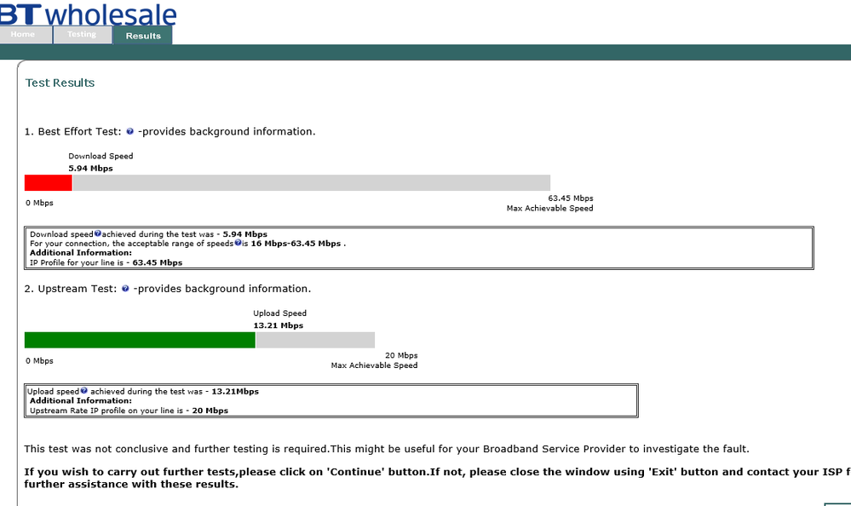The width and height of the screenshot is (851, 506).
Task: Select acceptable range '16 Mbps-63.45 Mbps' text
Action: pos(296,244)
